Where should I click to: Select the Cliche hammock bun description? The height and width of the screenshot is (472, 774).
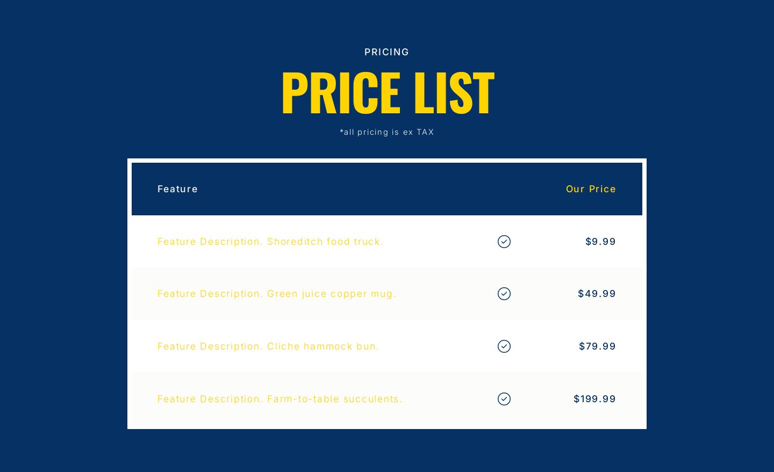pos(268,346)
